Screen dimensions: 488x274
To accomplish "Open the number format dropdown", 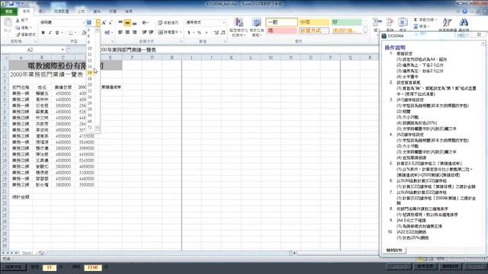I will (223, 23).
